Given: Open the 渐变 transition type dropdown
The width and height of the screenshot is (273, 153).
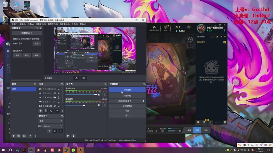Looking at the screenshot, I should click(x=50, y=121).
